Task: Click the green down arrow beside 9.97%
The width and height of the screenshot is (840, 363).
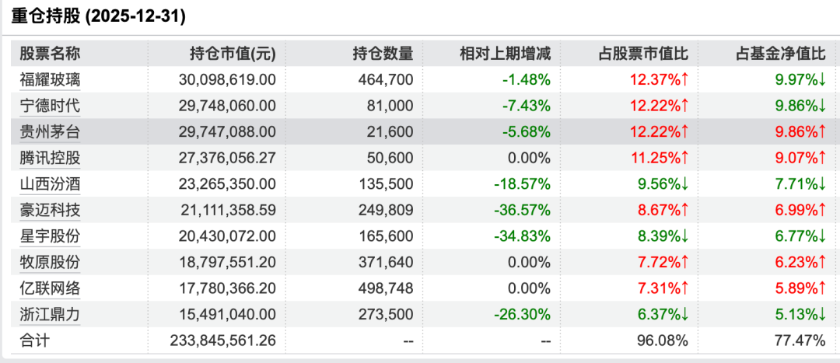Action: 822,80
